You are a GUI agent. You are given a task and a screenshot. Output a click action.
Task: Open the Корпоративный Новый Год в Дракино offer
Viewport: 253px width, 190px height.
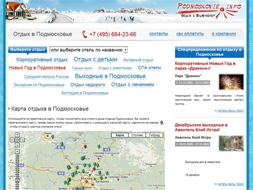(x=205, y=66)
